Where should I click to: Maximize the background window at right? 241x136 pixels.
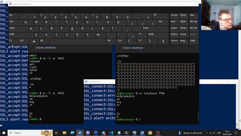(227, 82)
